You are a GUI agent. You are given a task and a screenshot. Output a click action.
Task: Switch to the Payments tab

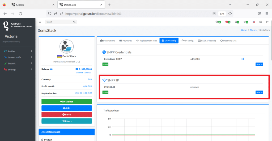point(126,41)
